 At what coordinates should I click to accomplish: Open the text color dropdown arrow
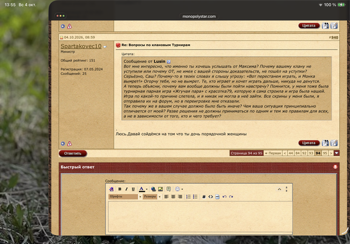point(147,189)
